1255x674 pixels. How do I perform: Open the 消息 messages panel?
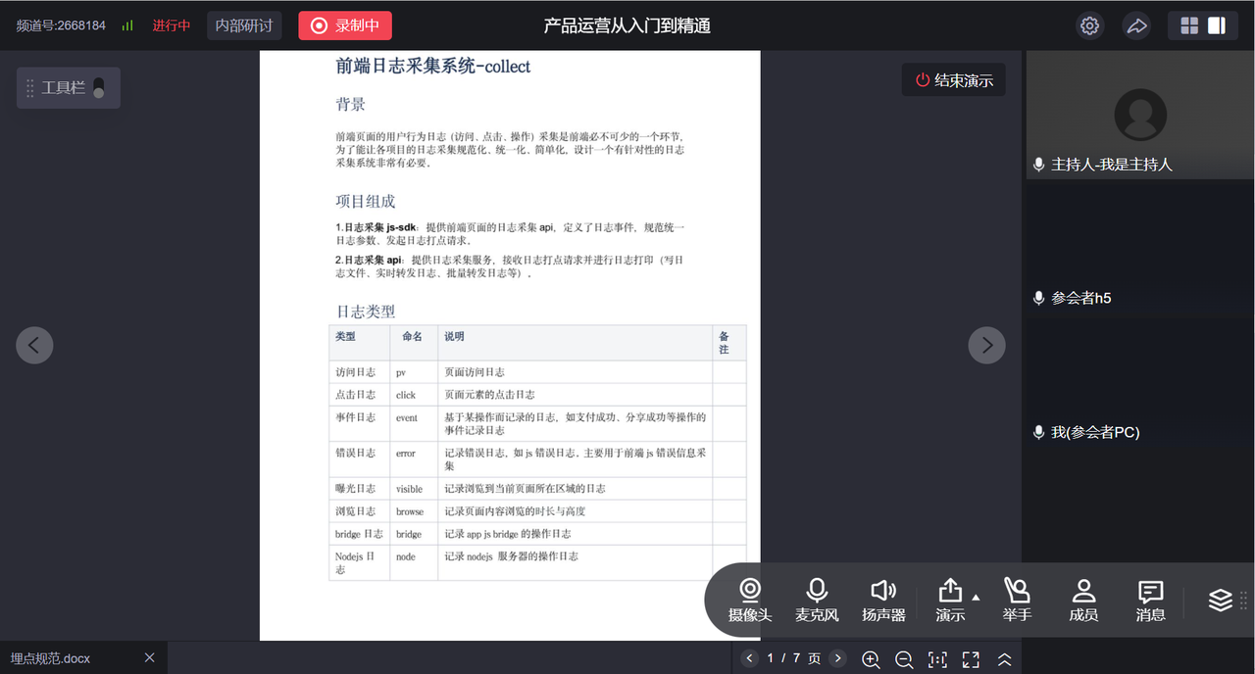[1150, 601]
